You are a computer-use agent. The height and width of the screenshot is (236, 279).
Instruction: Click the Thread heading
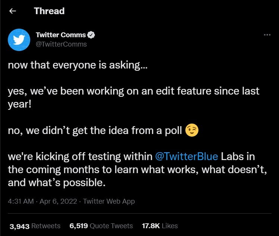(49, 11)
